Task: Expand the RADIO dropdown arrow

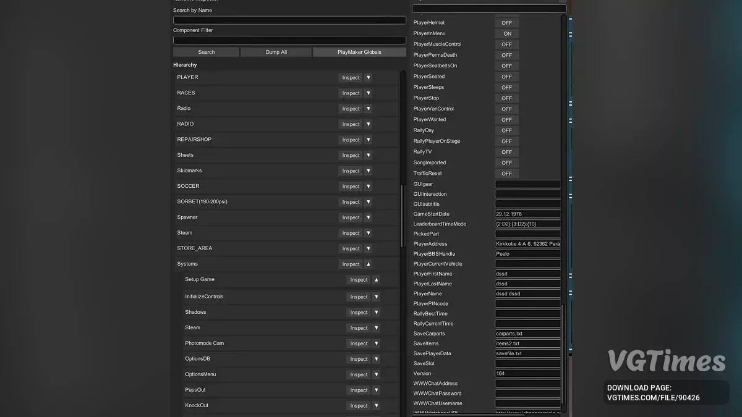Action: (x=369, y=124)
